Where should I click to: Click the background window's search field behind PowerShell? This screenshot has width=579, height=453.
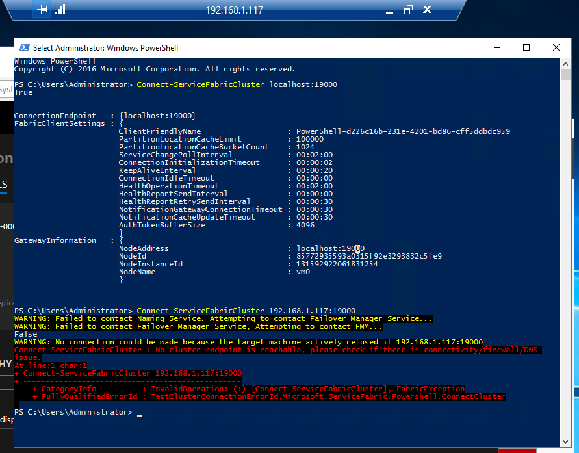click(x=6, y=89)
